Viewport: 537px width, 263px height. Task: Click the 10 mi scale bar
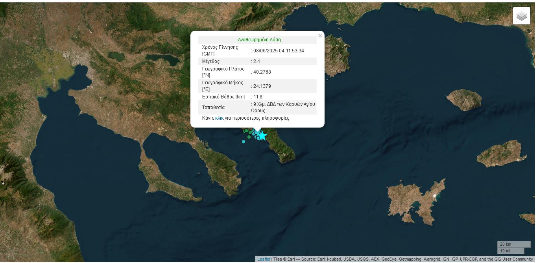coord(510,251)
